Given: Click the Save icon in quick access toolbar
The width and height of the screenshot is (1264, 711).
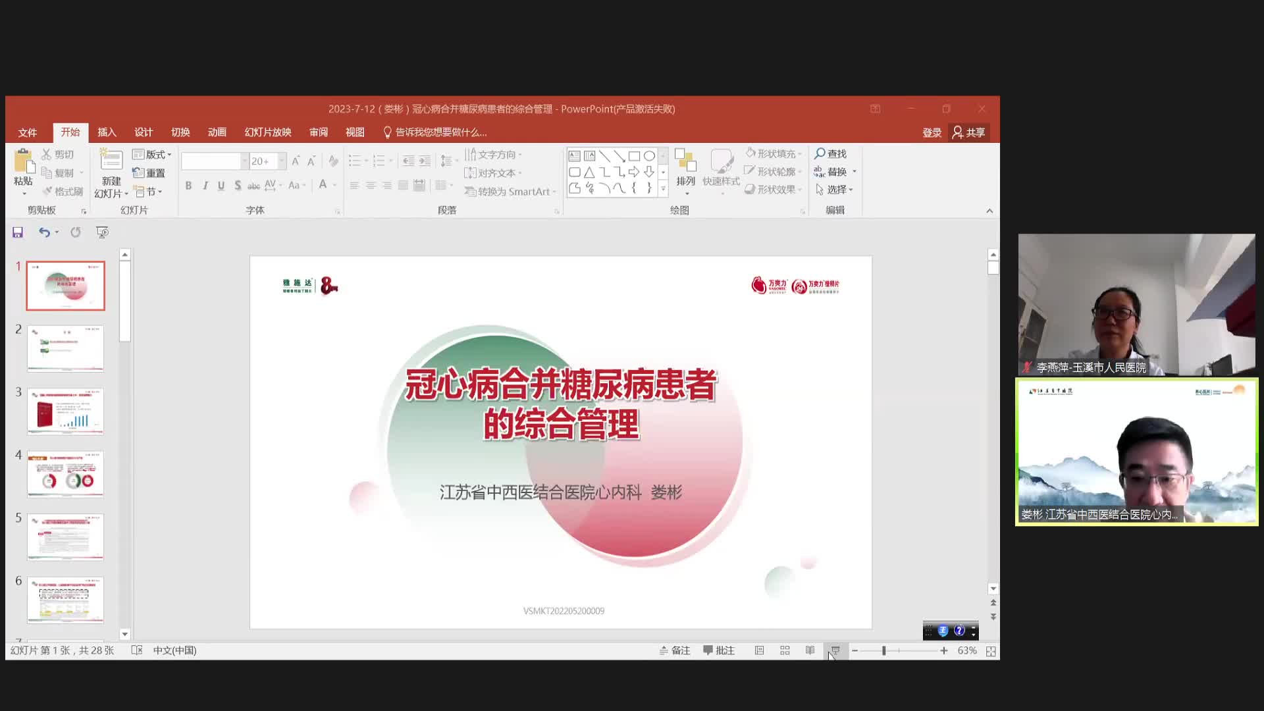Looking at the screenshot, I should 18,232.
